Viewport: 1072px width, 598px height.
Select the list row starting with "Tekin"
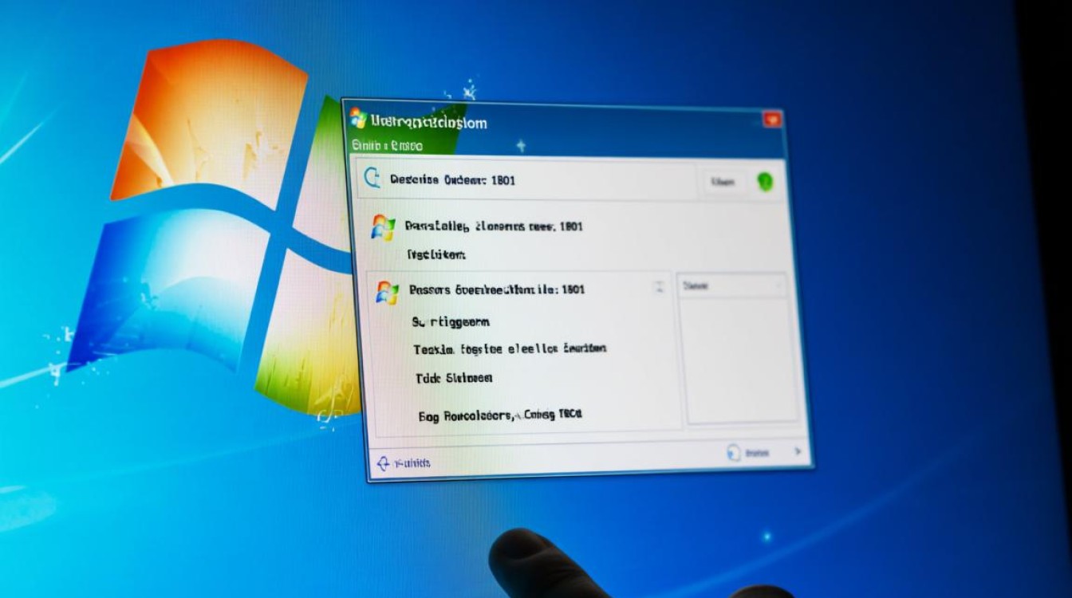(510, 348)
